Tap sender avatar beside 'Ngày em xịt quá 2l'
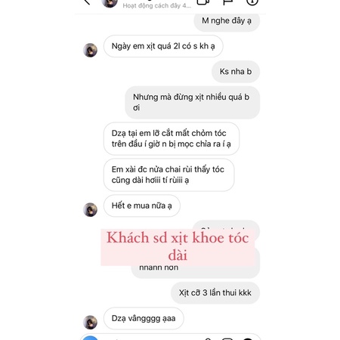Image resolution: width=340 pixels, height=340 pixels. pyautogui.click(x=90, y=50)
